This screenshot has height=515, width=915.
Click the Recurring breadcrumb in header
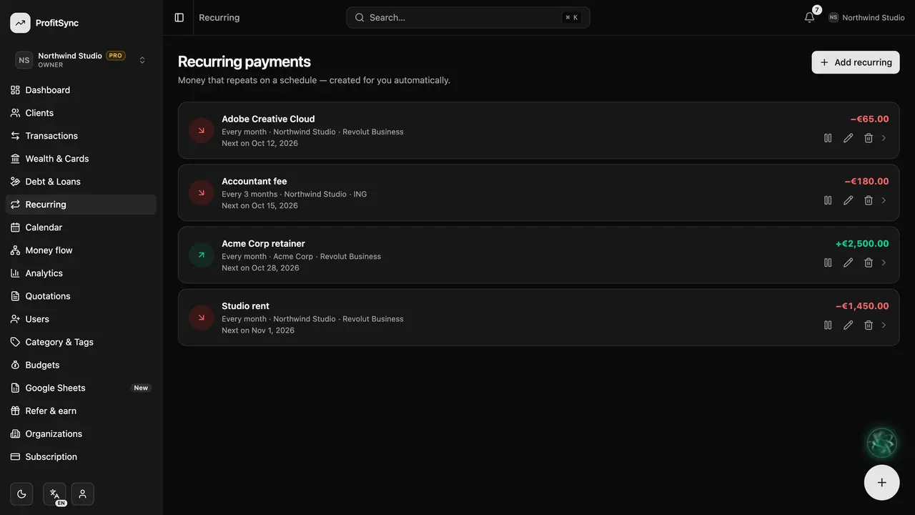[219, 17]
